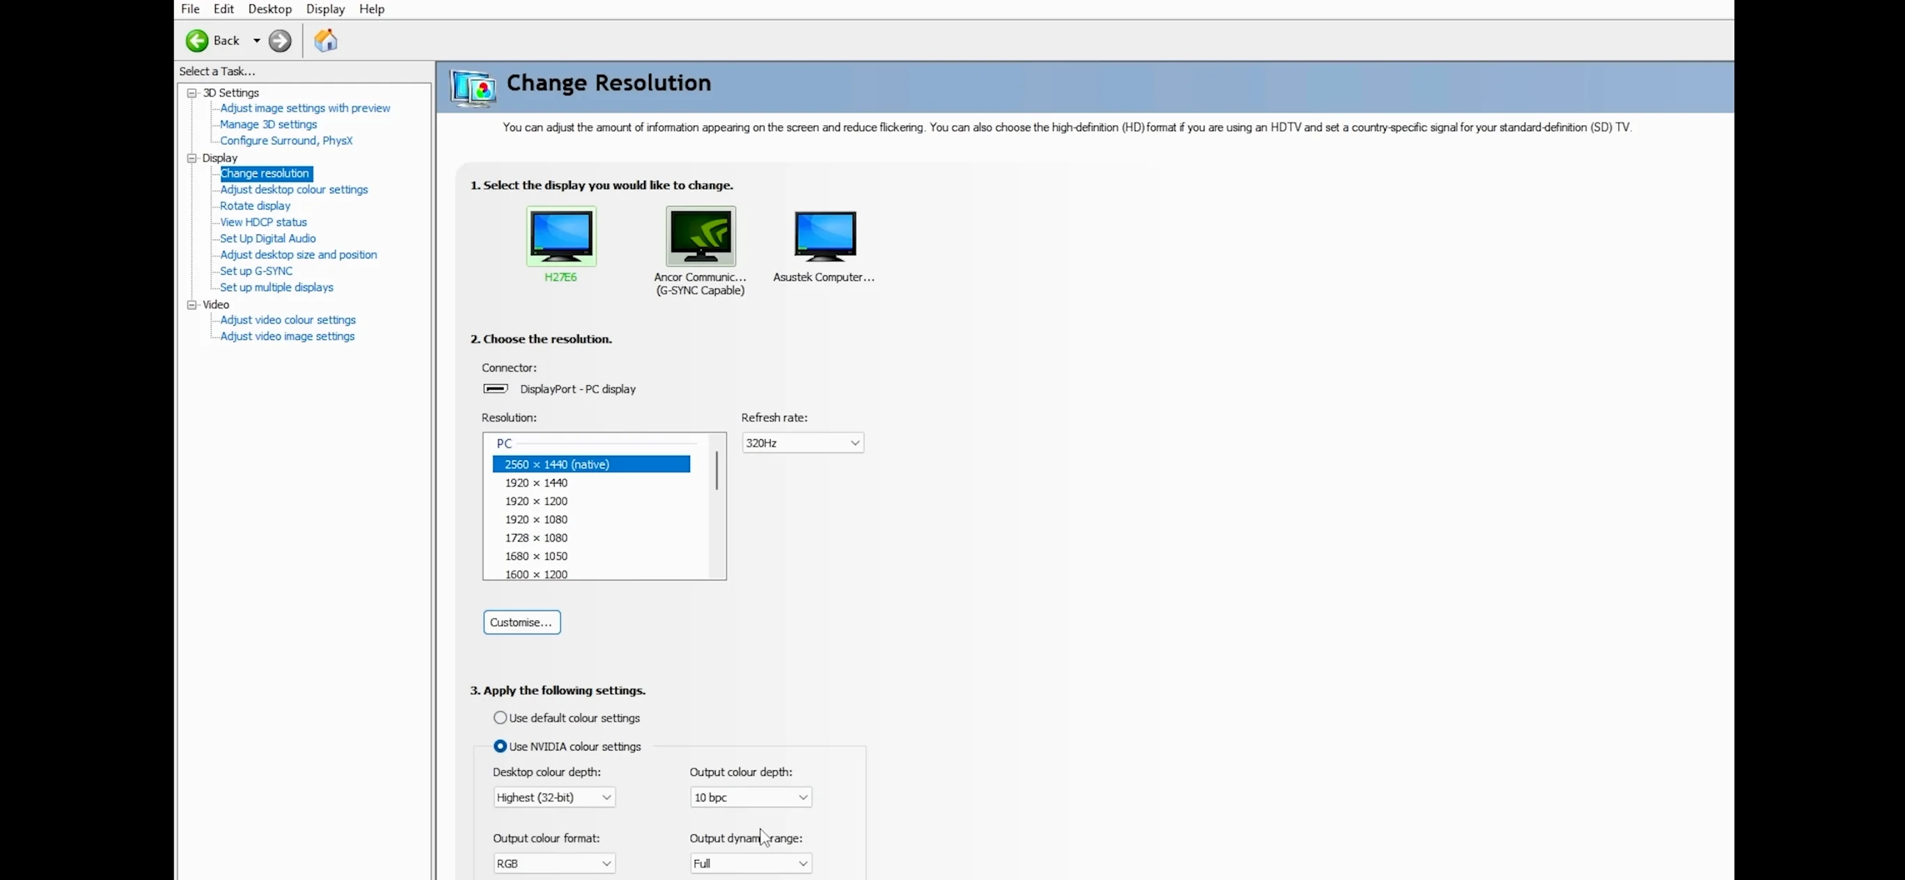Open the Output colour format RGB dropdown

(x=553, y=863)
